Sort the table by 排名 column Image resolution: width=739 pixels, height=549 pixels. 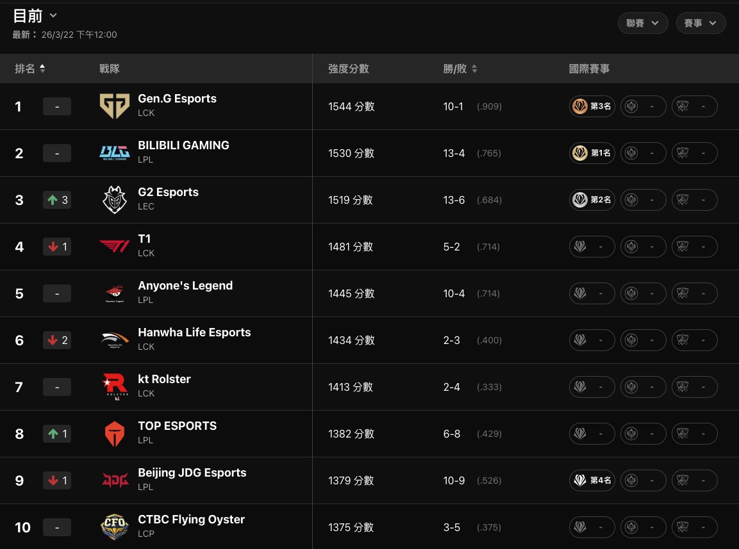30,69
